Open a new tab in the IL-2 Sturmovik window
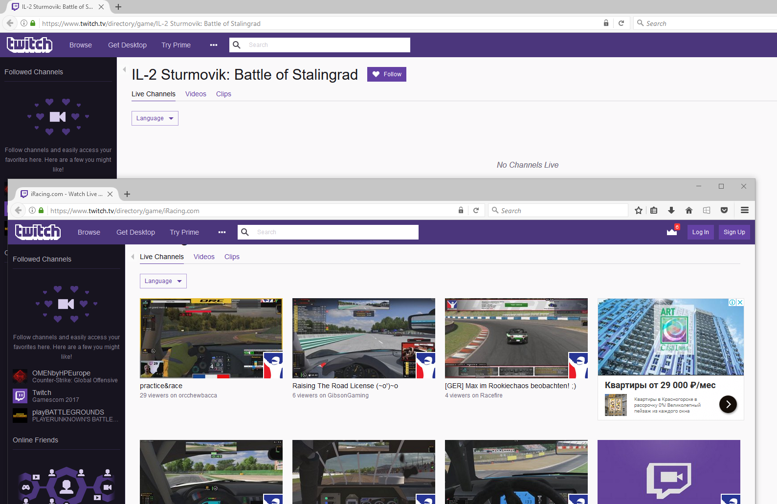Viewport: 777px width, 504px height. click(x=118, y=7)
